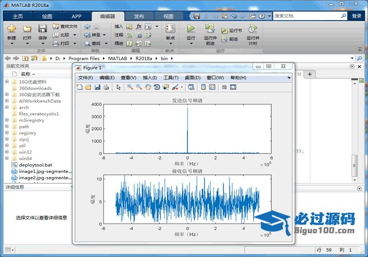
Task: Expand the m3iregistry folder node
Action: point(7,120)
